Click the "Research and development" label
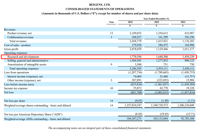Viewport: 202px width, 131px height. pyautogui.click(x=23, y=57)
